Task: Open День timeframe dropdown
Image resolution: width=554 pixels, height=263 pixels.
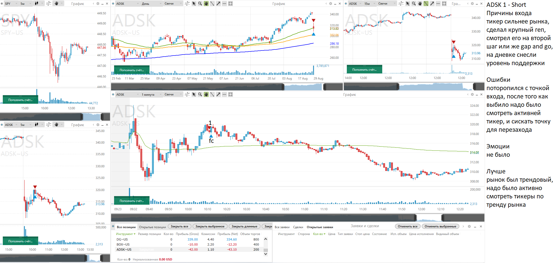Action: (152, 4)
